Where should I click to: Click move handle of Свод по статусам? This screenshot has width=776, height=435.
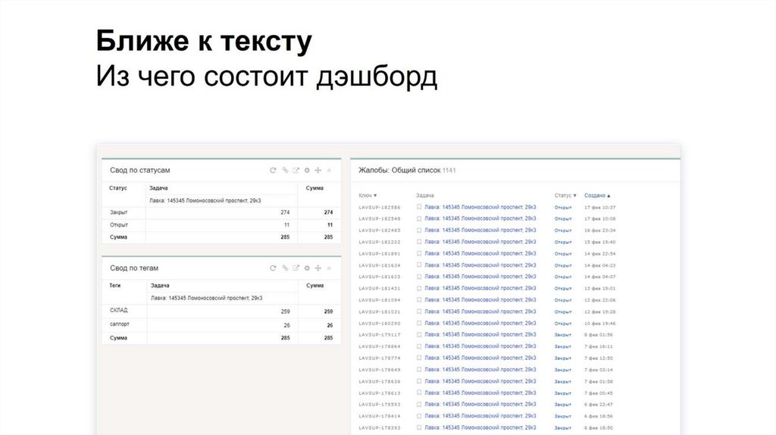318,171
